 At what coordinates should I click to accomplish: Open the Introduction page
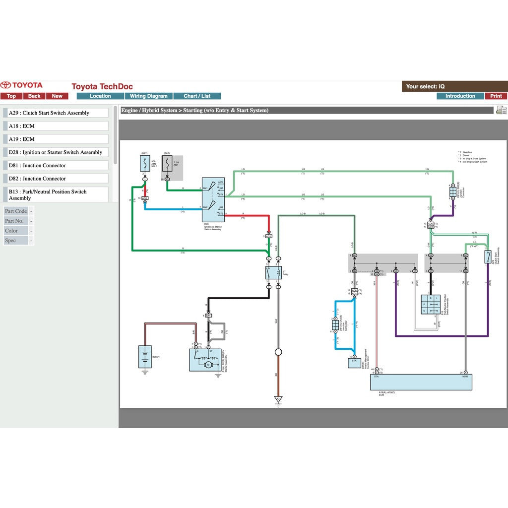pyautogui.click(x=460, y=96)
